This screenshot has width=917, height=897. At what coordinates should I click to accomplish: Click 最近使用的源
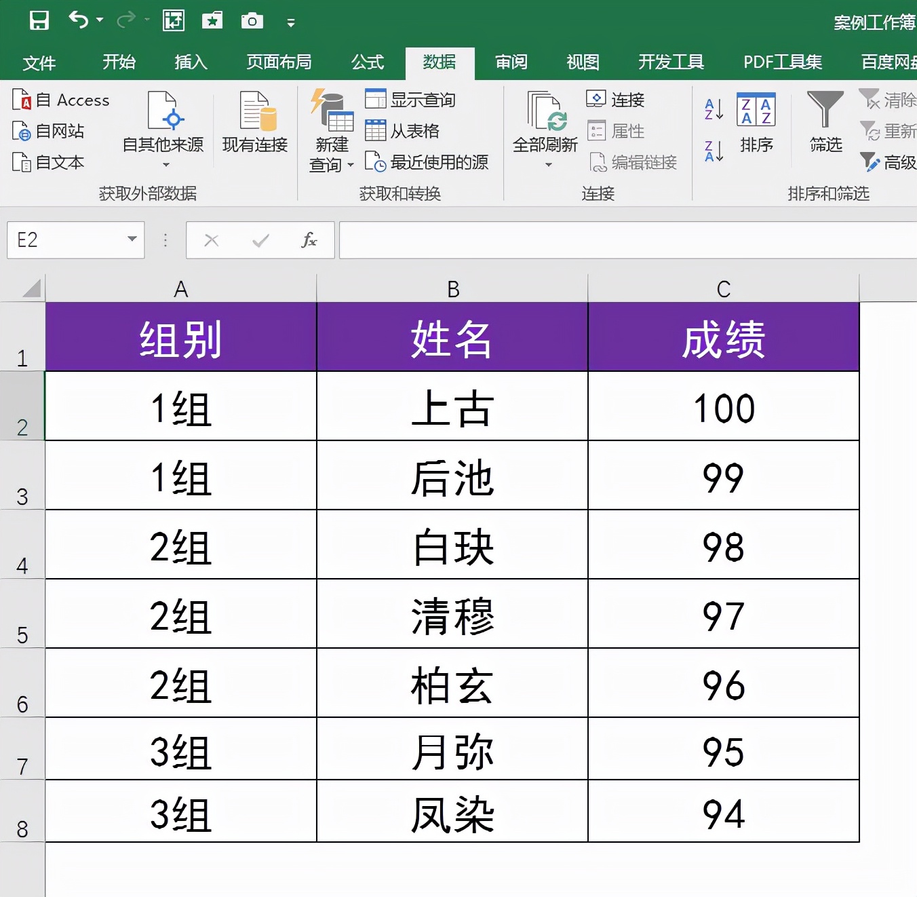point(427,162)
